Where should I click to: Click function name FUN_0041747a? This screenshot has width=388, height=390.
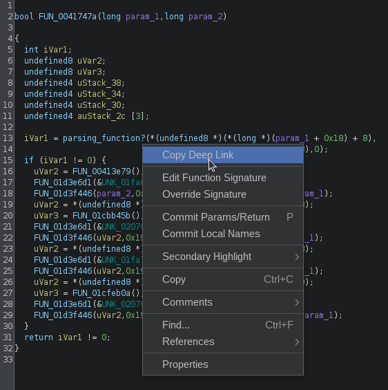point(68,17)
